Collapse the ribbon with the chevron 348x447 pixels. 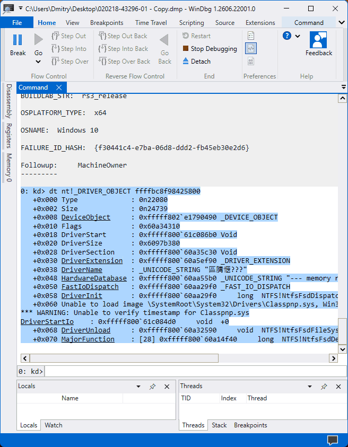click(x=342, y=22)
